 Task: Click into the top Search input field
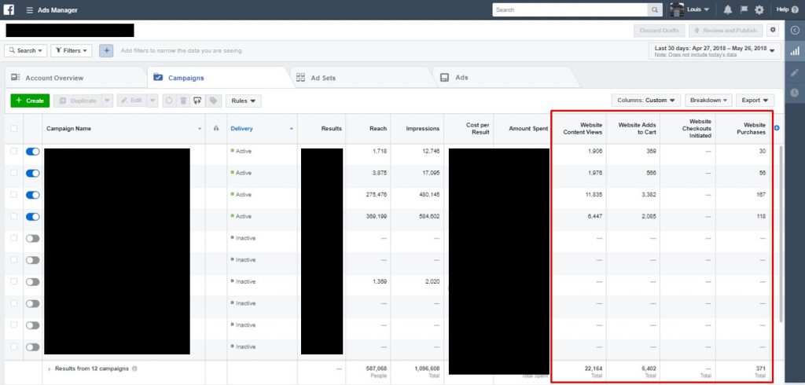570,9
